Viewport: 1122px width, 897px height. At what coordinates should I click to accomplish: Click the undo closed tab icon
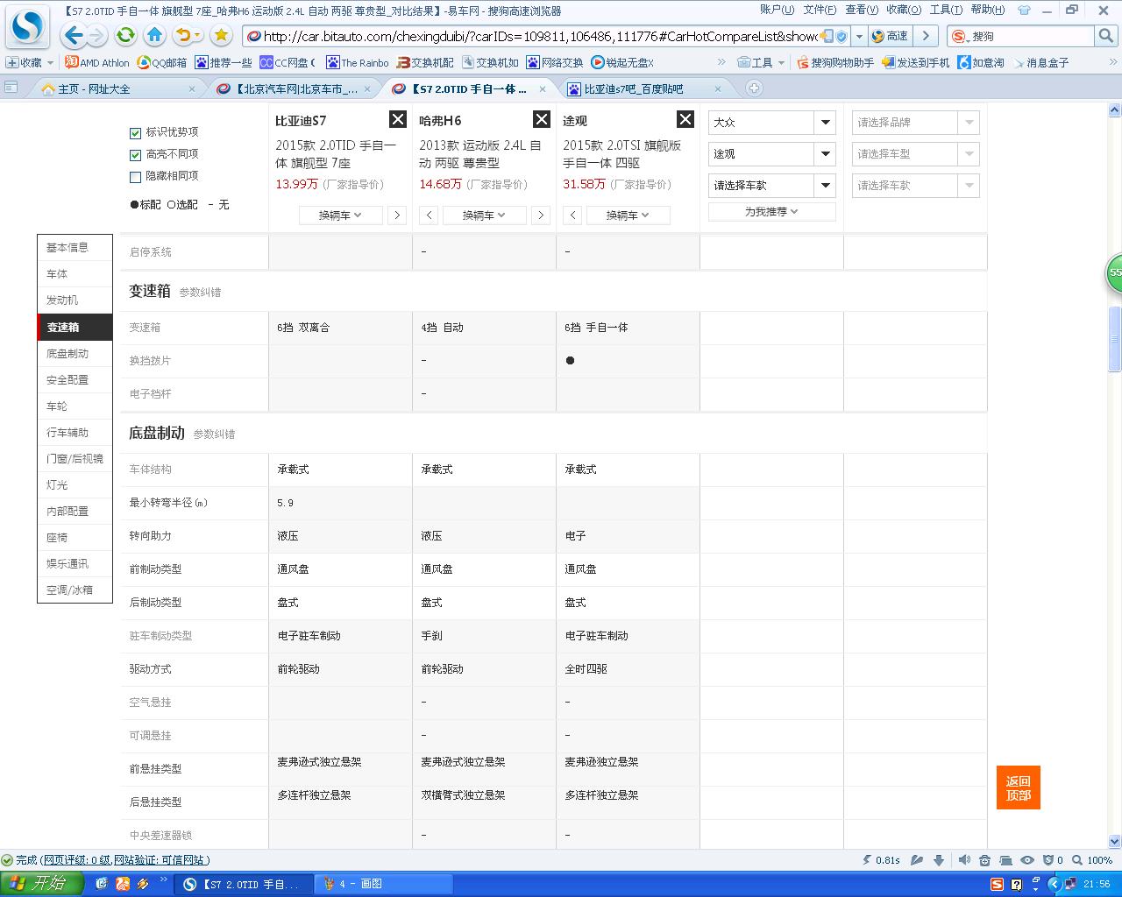pyautogui.click(x=184, y=36)
